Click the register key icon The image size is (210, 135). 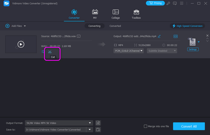(168, 3)
